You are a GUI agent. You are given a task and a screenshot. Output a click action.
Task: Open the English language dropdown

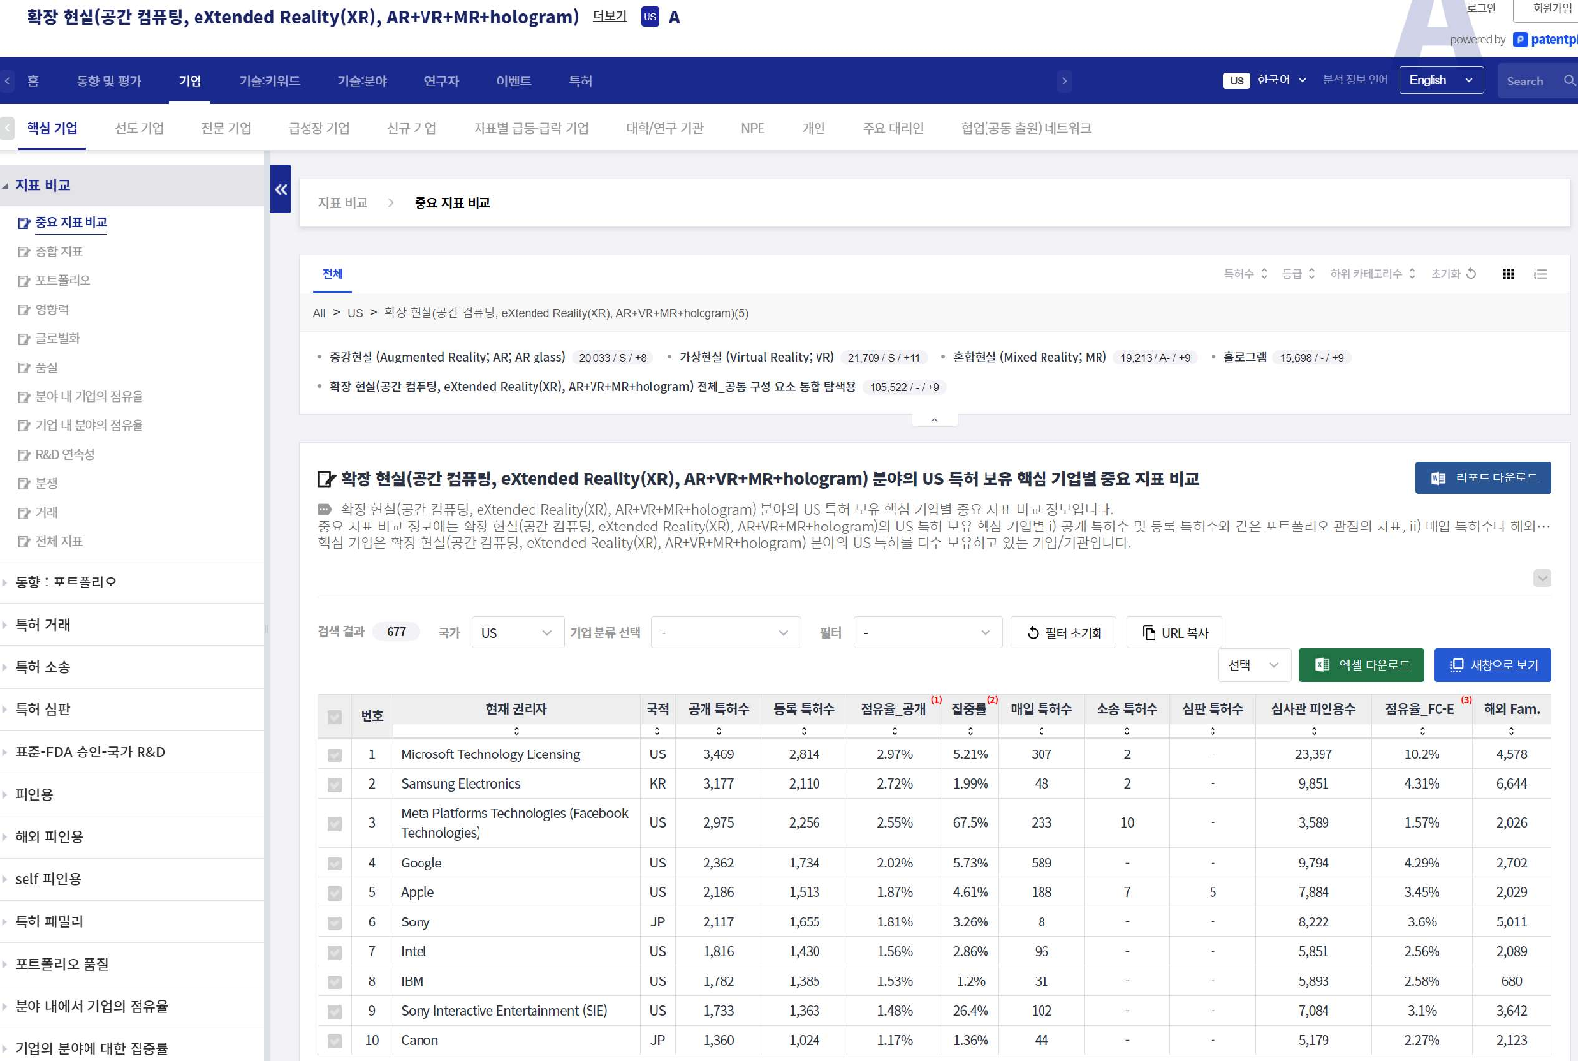(1441, 81)
